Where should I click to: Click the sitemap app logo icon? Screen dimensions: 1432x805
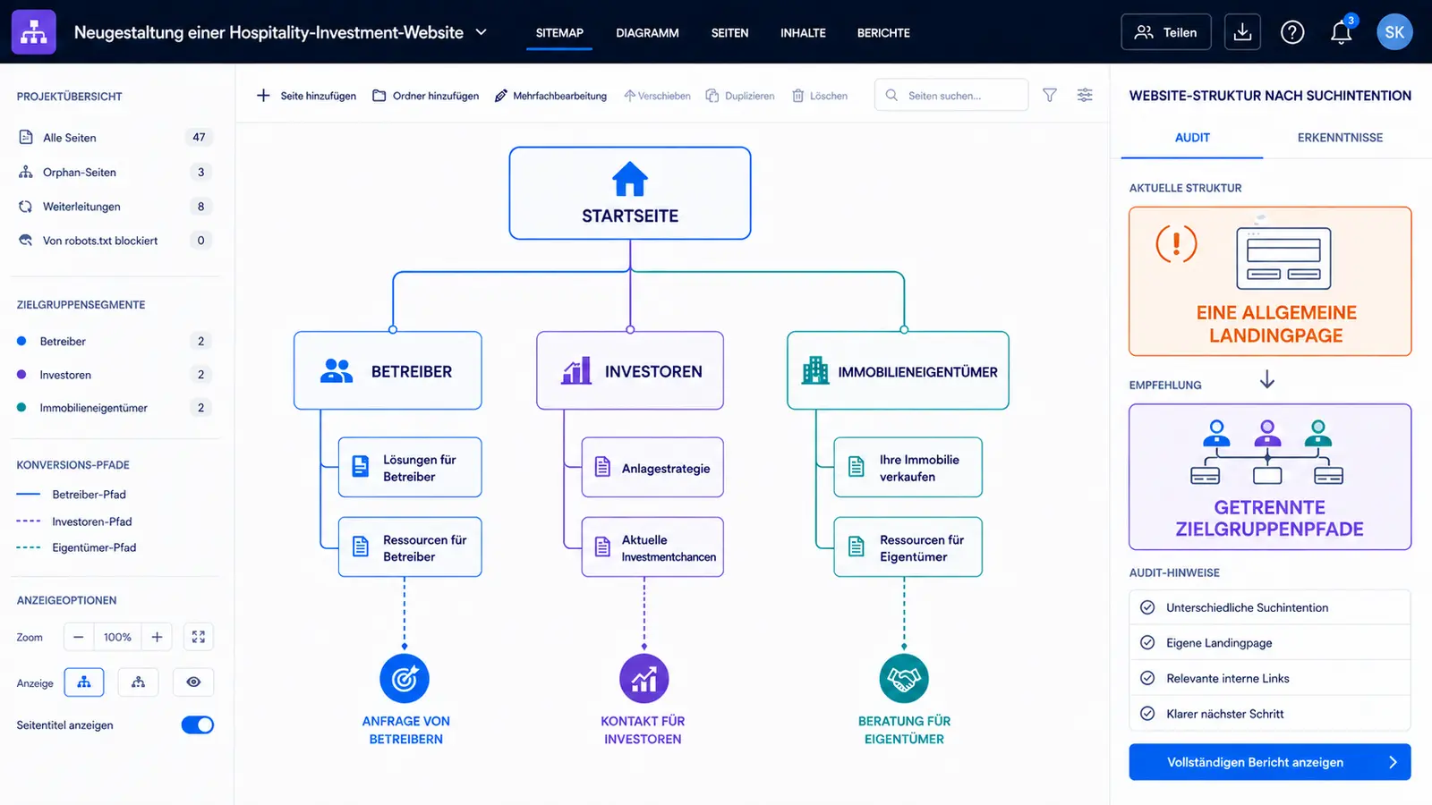(x=34, y=32)
